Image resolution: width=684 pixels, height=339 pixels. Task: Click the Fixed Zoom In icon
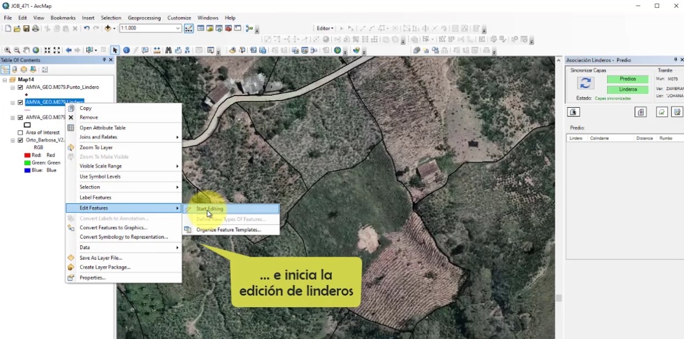[47, 50]
